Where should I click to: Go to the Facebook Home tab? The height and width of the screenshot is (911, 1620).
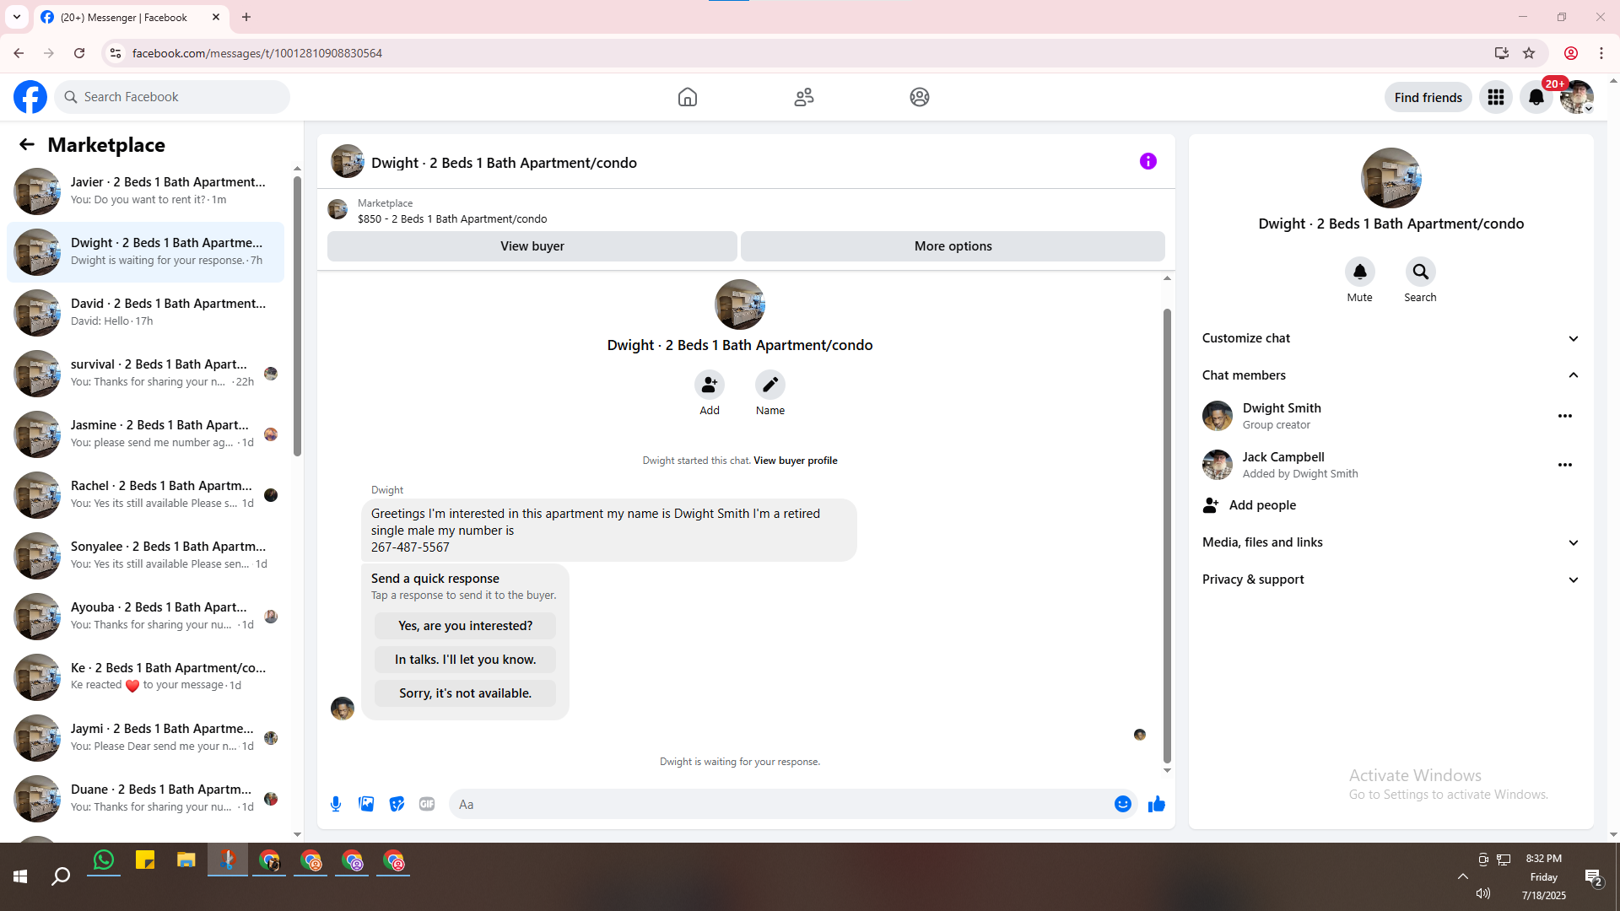(687, 97)
